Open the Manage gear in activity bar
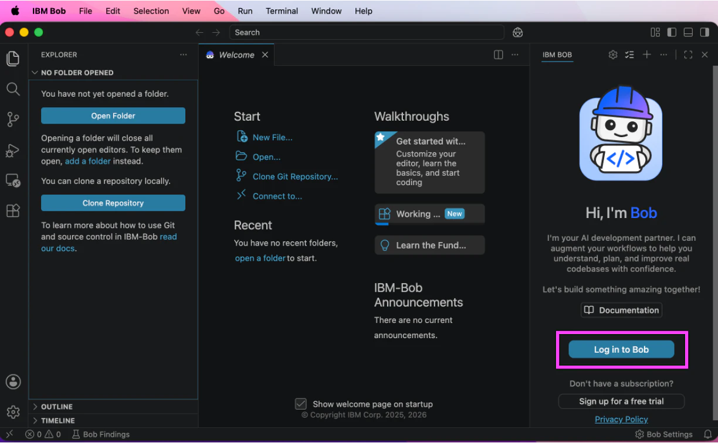Image resolution: width=718 pixels, height=443 pixels. [13, 412]
